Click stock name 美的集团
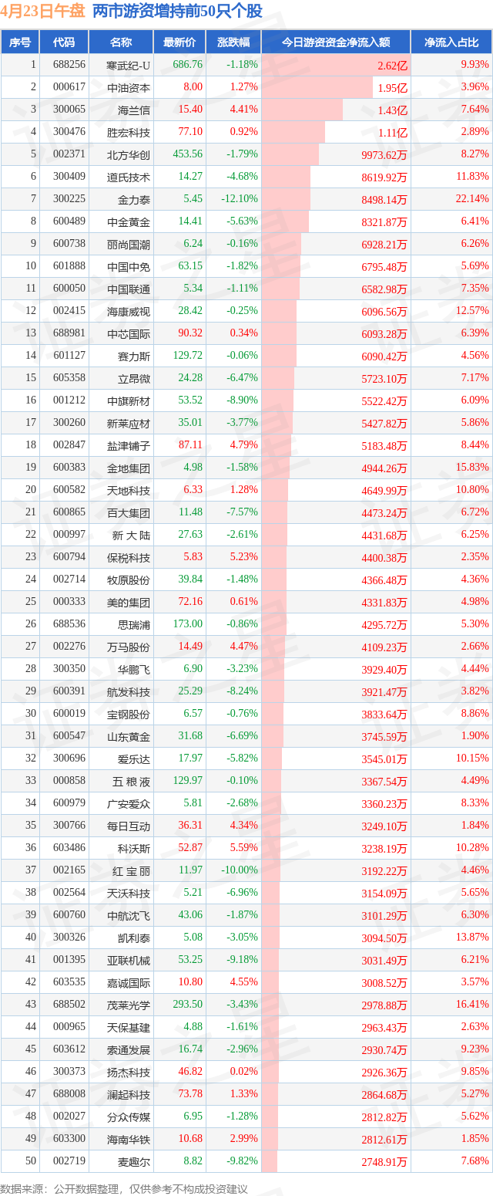Viewport: 493px width, 1196px height. tap(129, 602)
